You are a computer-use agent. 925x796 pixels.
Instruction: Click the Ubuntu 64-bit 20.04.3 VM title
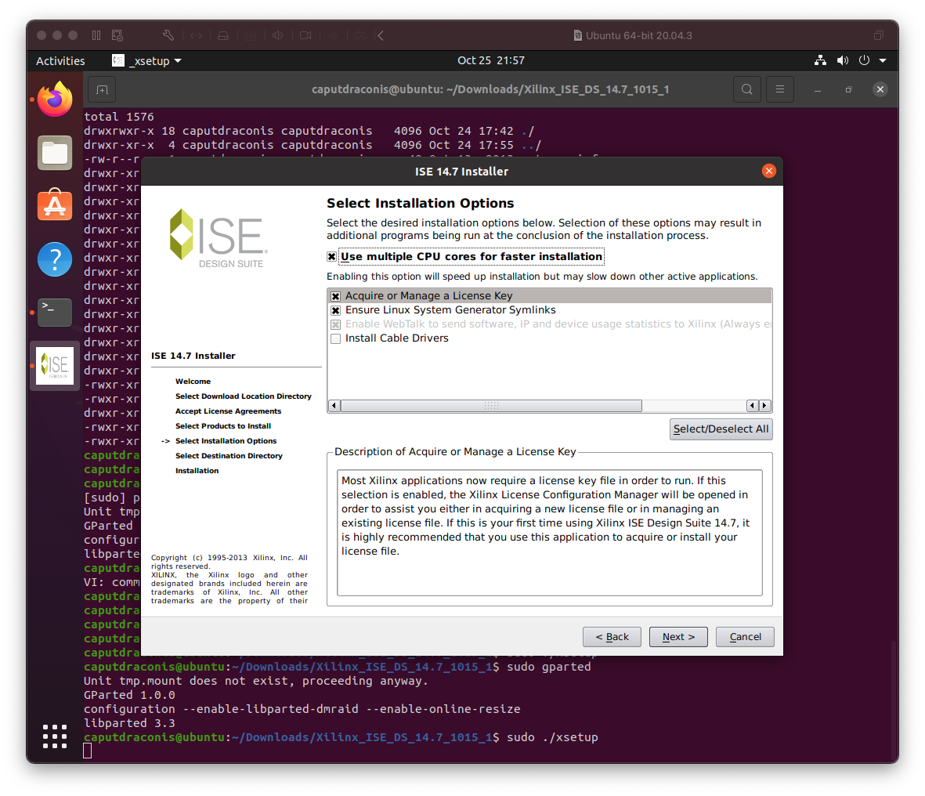tap(633, 35)
